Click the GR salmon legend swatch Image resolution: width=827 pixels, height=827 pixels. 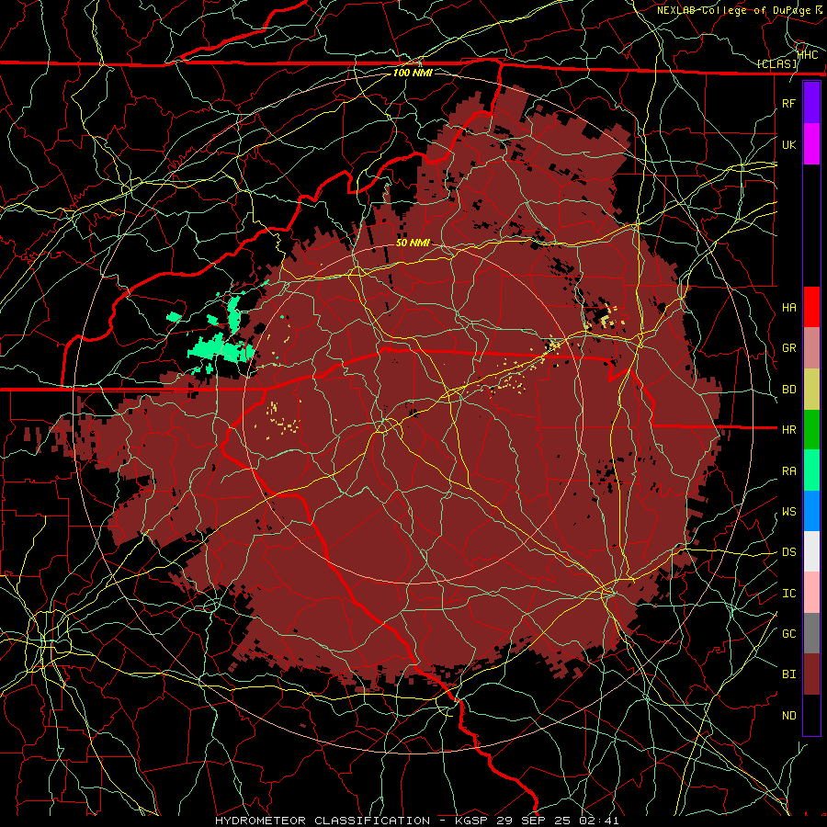click(x=811, y=348)
